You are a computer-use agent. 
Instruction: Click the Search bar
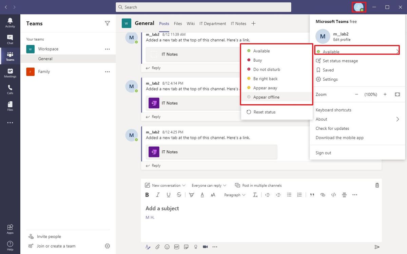click(203, 7)
